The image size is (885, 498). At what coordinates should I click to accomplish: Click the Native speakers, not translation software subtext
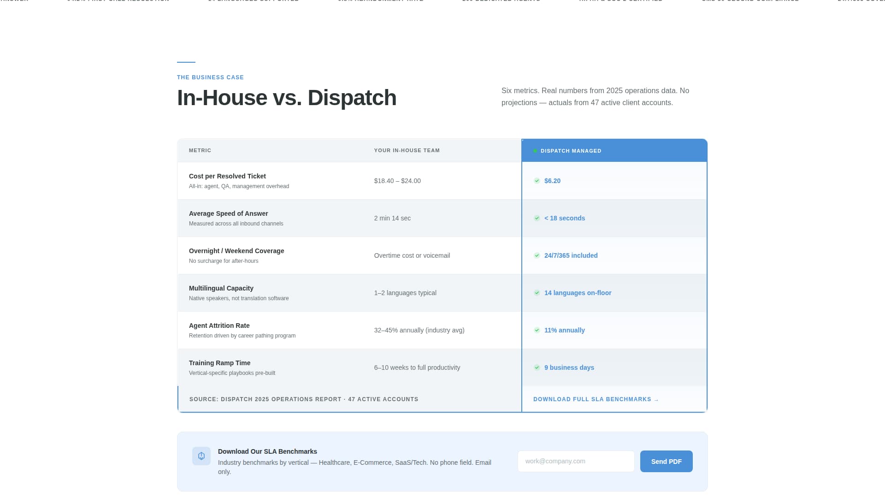point(239,298)
